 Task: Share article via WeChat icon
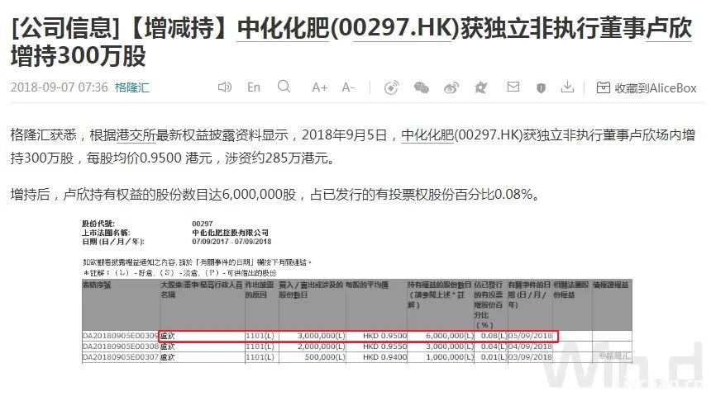[x=422, y=87]
